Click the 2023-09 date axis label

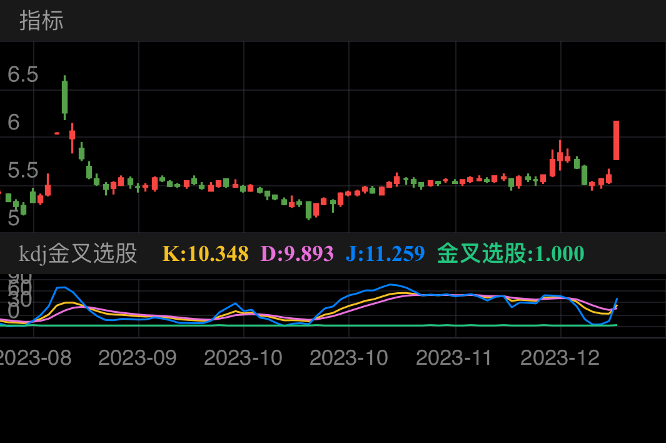coord(138,358)
